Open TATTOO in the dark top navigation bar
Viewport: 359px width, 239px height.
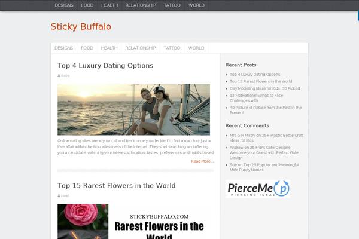172,5
